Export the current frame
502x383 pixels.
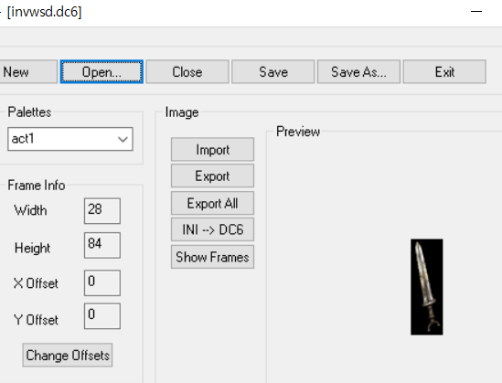click(212, 176)
